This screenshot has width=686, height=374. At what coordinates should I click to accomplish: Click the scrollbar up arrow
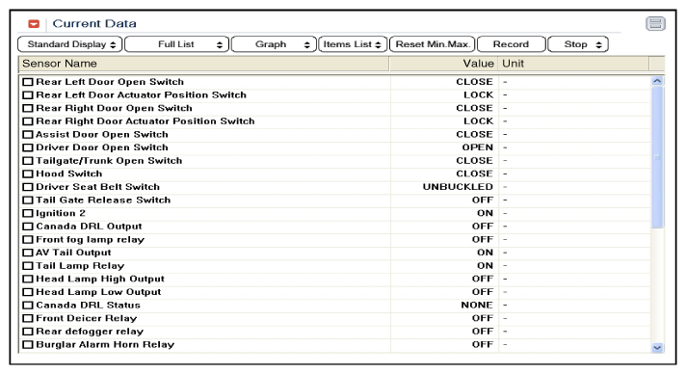(x=657, y=81)
